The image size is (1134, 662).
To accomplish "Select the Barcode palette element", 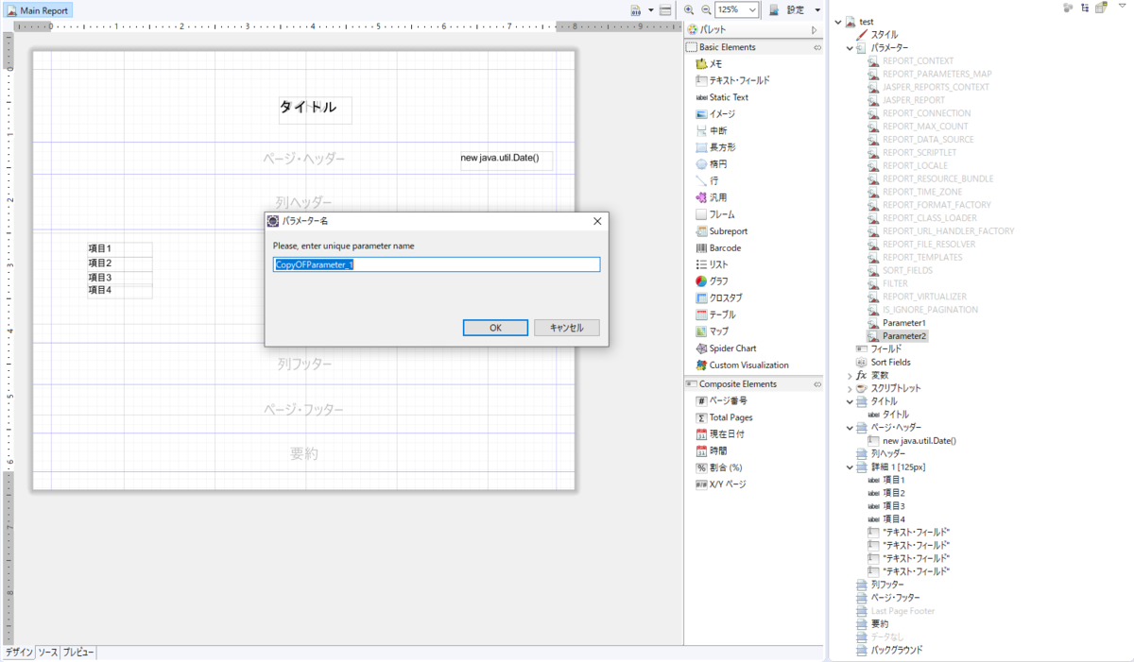I will 718,247.
